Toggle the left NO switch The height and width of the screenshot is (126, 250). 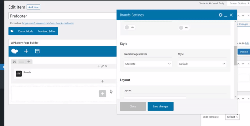[x=130, y=27]
